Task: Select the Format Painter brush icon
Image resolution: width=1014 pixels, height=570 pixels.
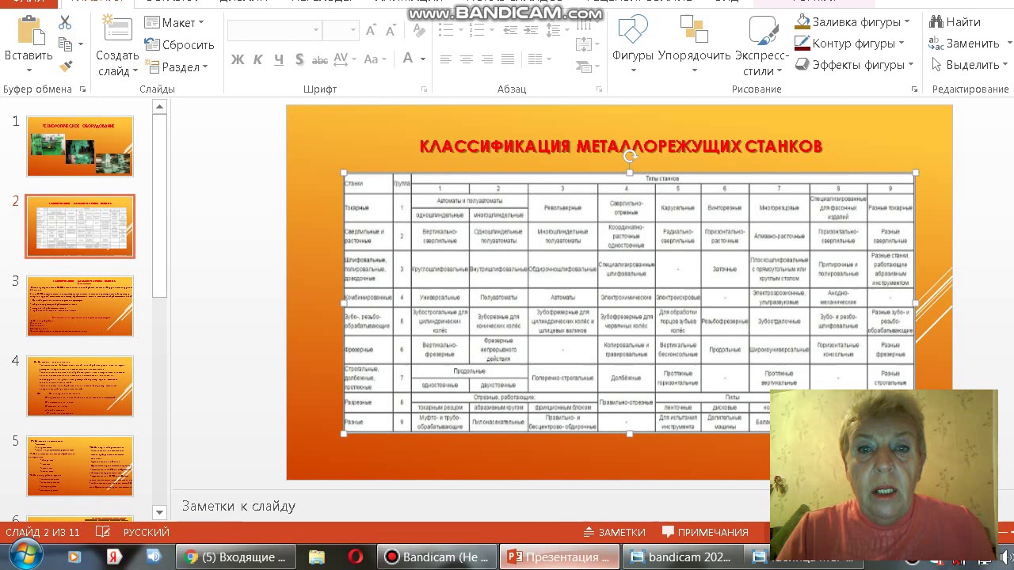Action: [x=65, y=66]
